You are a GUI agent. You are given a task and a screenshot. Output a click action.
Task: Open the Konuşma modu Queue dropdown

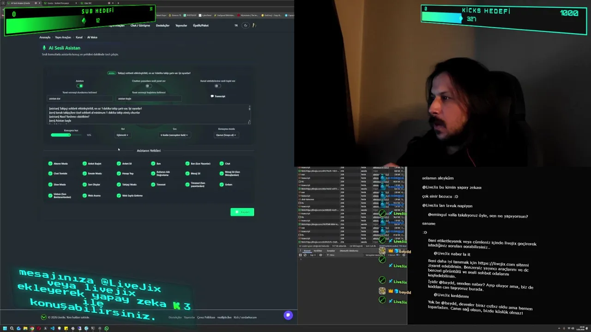point(226,135)
